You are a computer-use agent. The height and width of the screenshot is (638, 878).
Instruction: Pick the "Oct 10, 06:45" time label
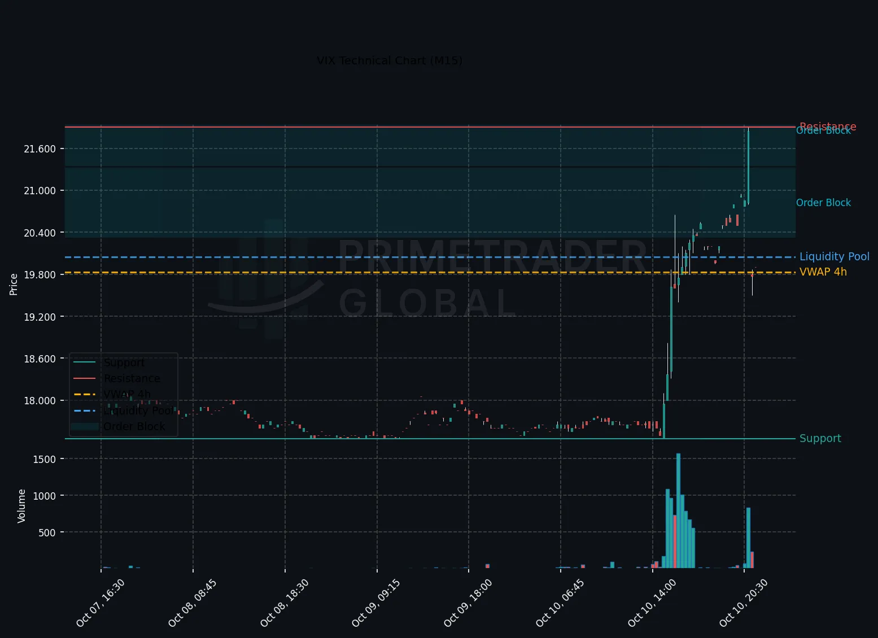pyautogui.click(x=560, y=602)
